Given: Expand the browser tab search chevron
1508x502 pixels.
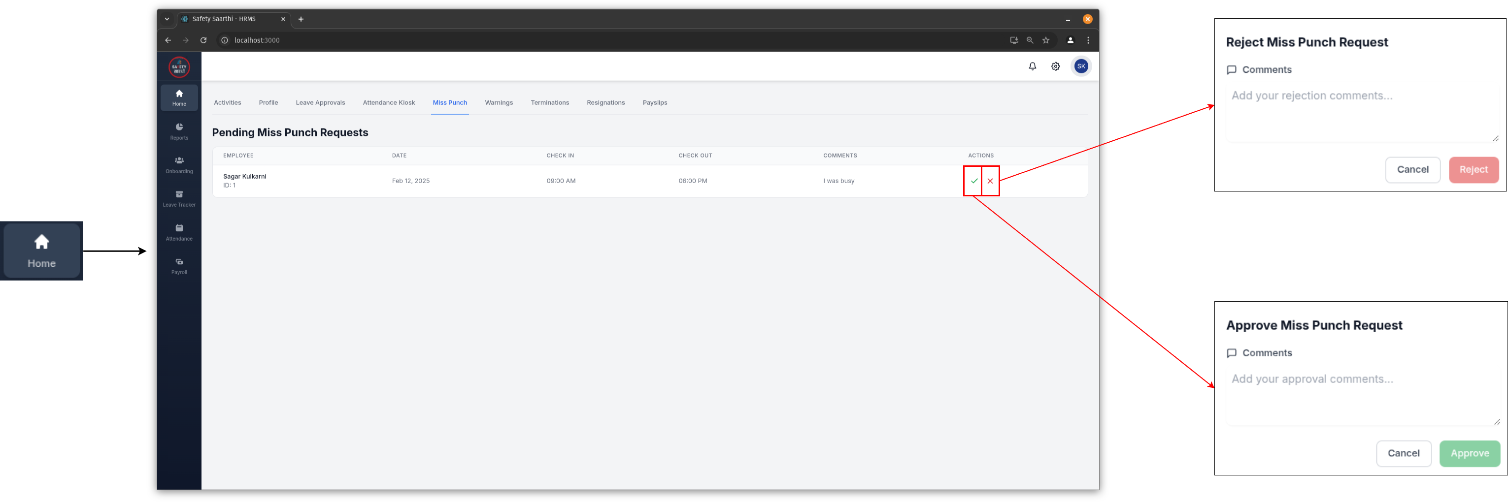Looking at the screenshot, I should coord(167,19).
